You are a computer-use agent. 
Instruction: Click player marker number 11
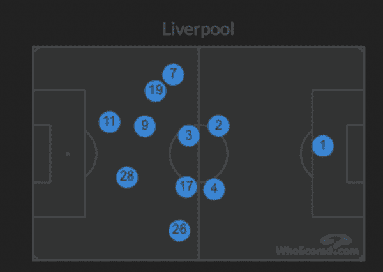coord(109,122)
